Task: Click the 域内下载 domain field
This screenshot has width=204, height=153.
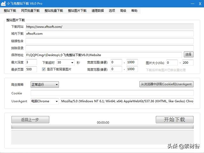Action: (x=110, y=34)
